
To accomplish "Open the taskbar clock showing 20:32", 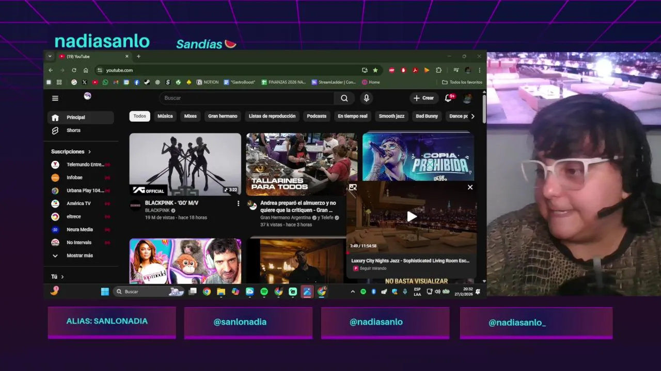I will [463, 292].
